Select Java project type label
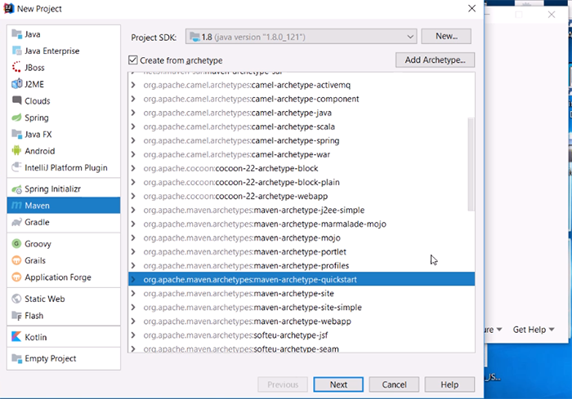The width and height of the screenshot is (572, 399). (33, 34)
